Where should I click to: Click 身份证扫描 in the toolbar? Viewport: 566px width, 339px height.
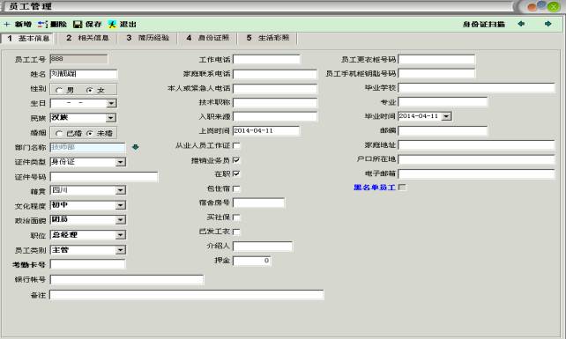click(484, 24)
